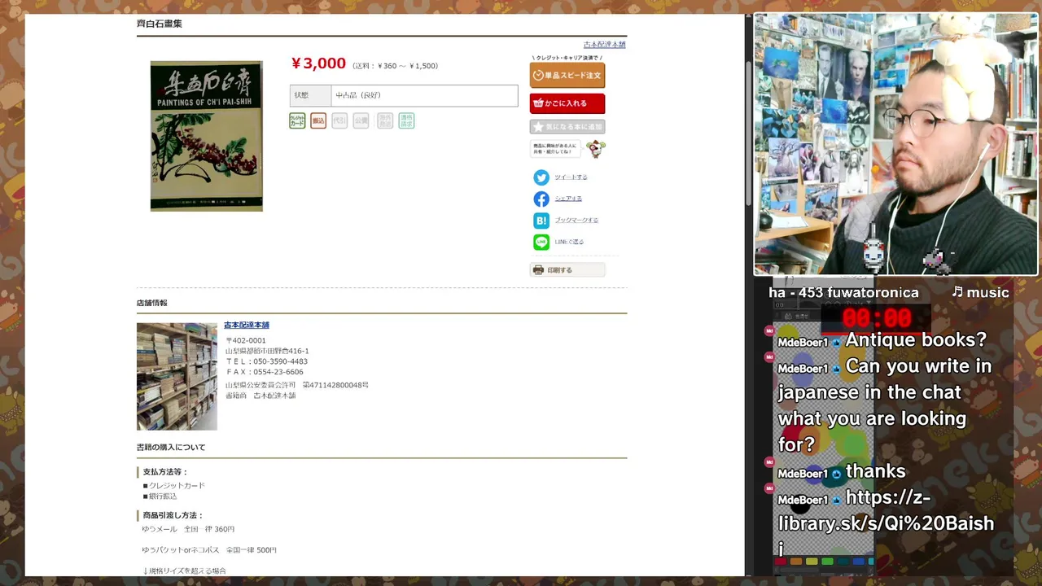1042x586 pixels.
Task: Order with 単品スピード注文 button
Action: click(567, 76)
